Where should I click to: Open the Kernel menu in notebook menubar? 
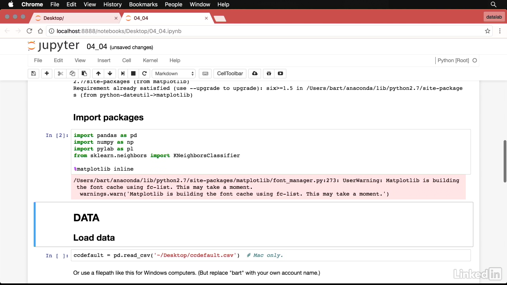tap(150, 61)
